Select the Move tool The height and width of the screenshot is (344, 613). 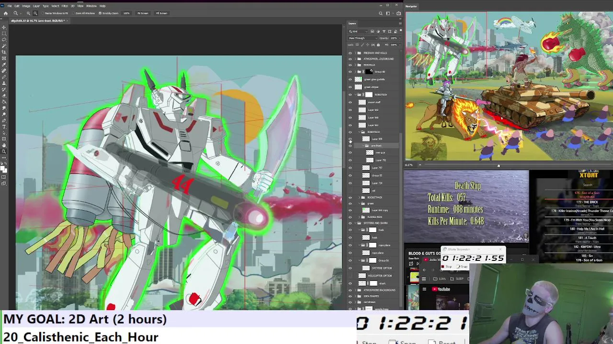click(x=4, y=27)
